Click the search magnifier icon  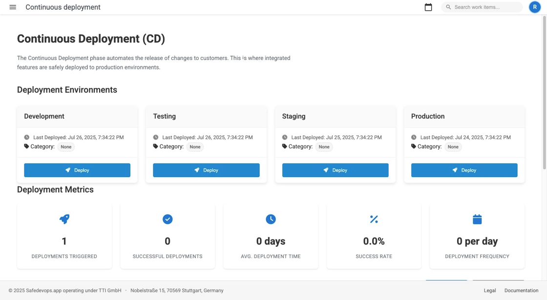tap(447, 7)
